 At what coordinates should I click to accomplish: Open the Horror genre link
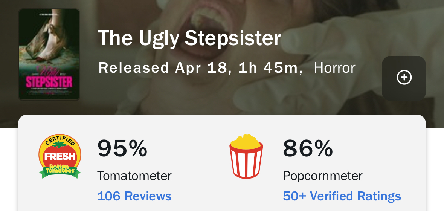[334, 68]
